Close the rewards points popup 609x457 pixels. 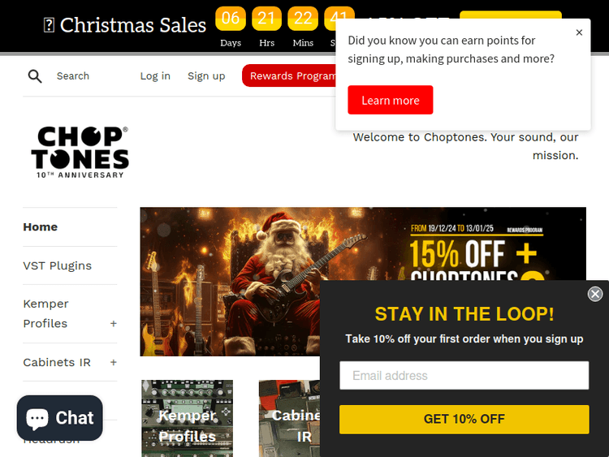coord(579,32)
